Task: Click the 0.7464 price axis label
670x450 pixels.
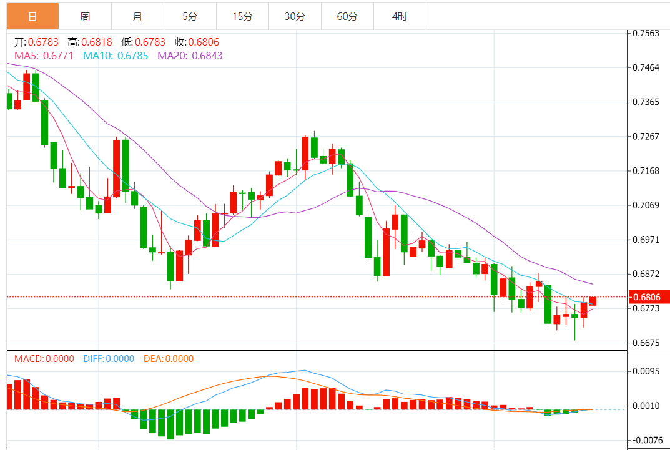Action: pyautogui.click(x=646, y=67)
